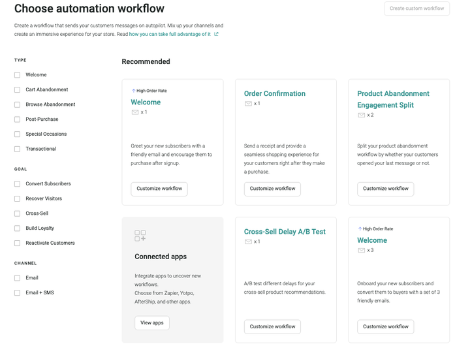Open Welcome title on the x1 card

146,102
